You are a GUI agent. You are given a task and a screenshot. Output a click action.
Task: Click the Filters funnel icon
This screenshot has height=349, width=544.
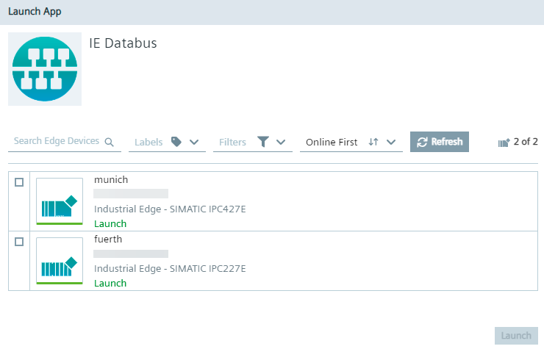(x=263, y=142)
